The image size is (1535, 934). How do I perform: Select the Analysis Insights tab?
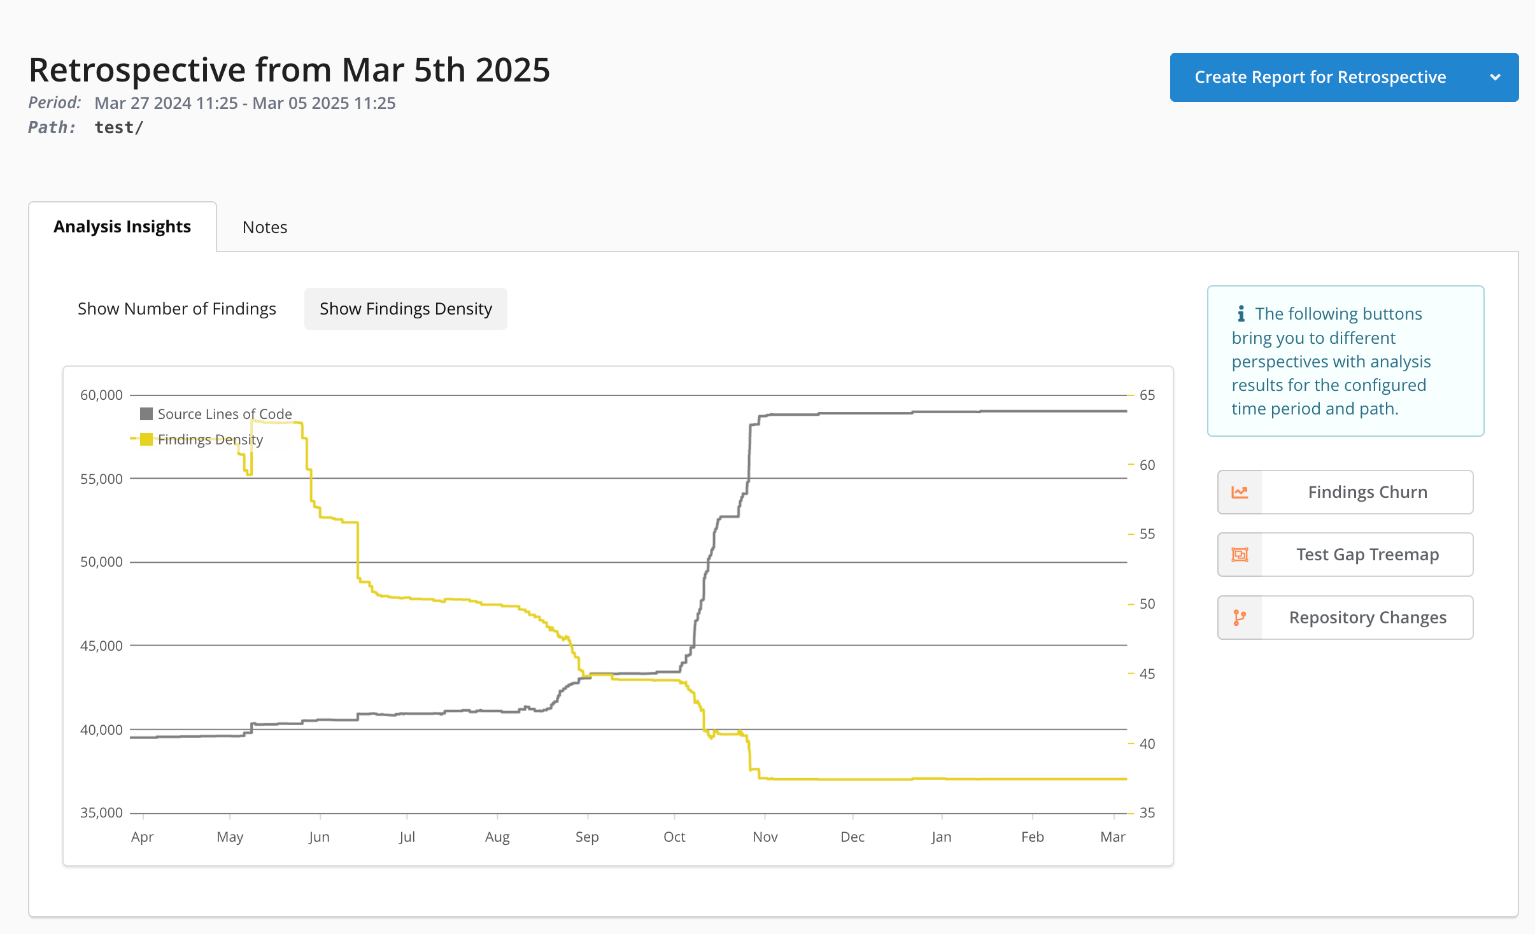[122, 227]
